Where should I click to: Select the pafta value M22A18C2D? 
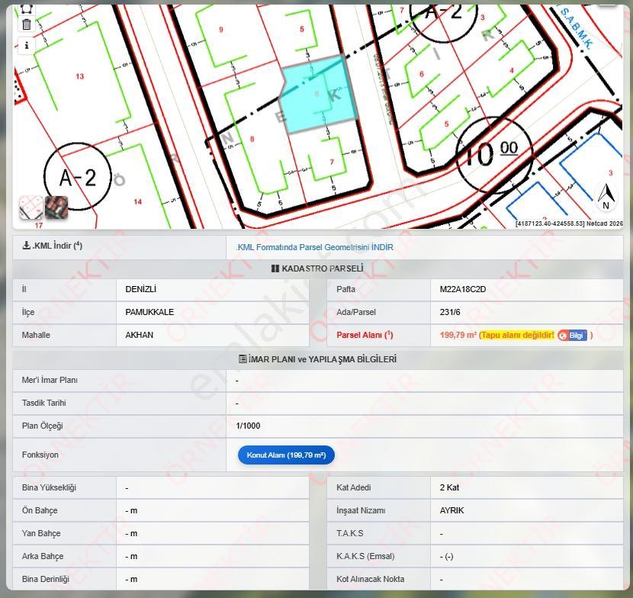point(463,289)
